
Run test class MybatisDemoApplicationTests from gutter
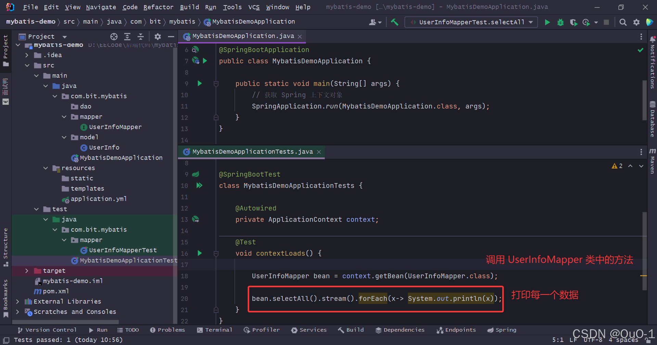(199, 185)
